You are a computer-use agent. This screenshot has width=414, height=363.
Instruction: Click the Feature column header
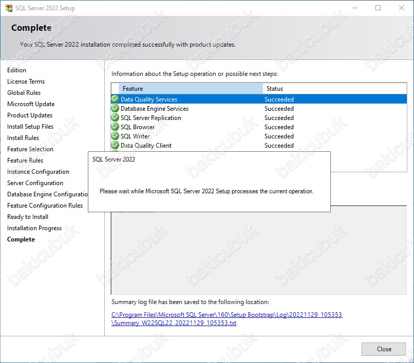(x=191, y=89)
